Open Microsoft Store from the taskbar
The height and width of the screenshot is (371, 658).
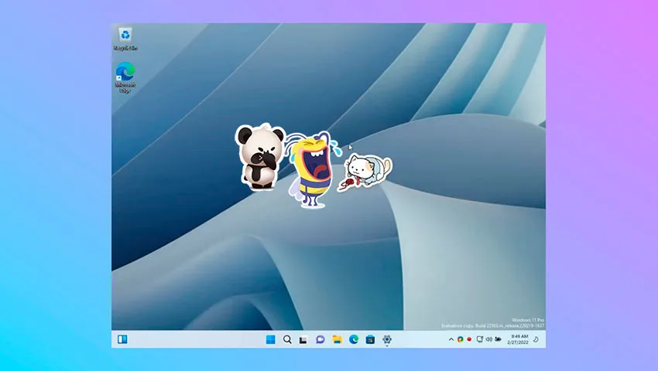[x=370, y=339]
